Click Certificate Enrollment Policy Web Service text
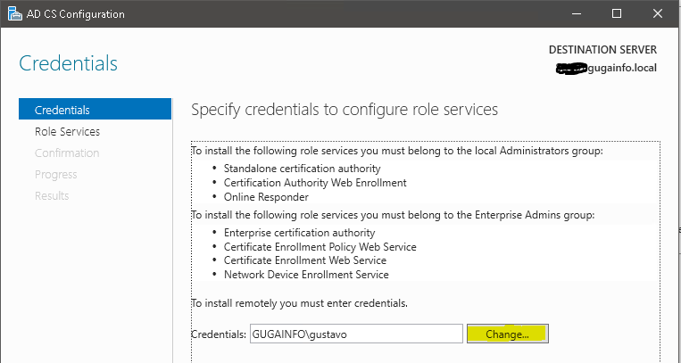 point(320,247)
